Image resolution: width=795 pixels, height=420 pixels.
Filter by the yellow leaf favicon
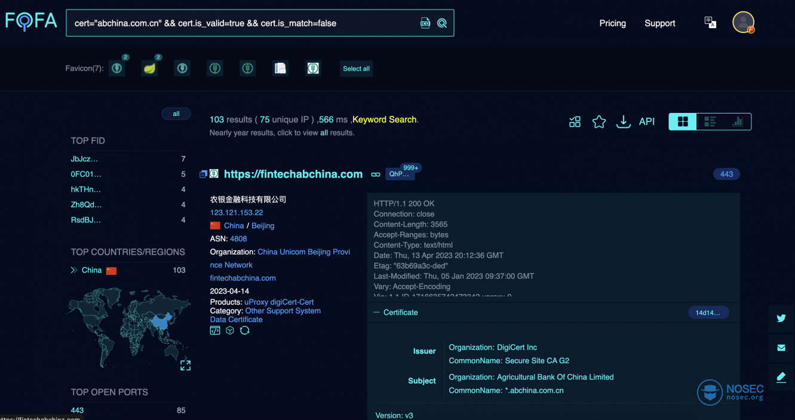(150, 68)
